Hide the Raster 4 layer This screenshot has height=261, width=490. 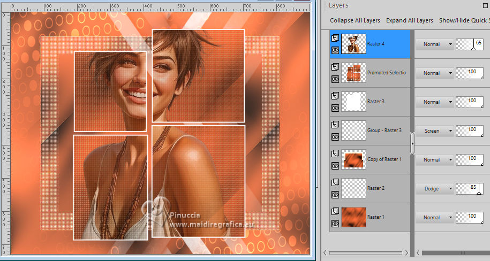335,50
